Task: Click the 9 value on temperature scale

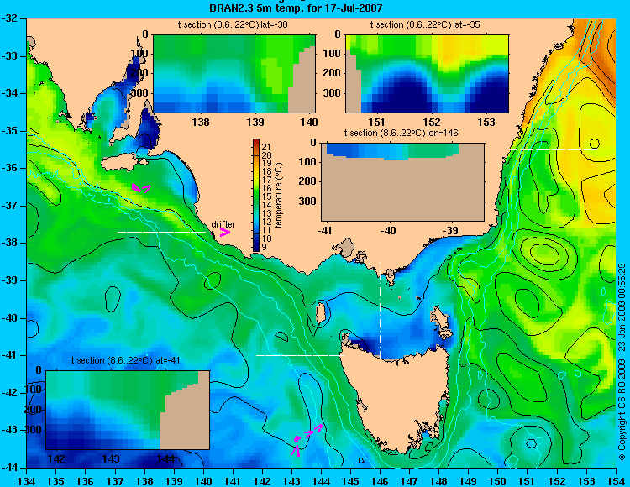Action: coord(265,248)
